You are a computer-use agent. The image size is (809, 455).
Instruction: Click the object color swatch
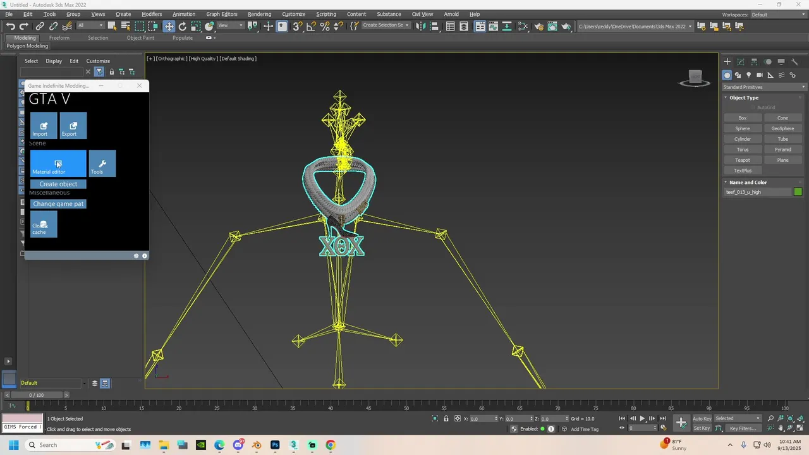click(798, 192)
